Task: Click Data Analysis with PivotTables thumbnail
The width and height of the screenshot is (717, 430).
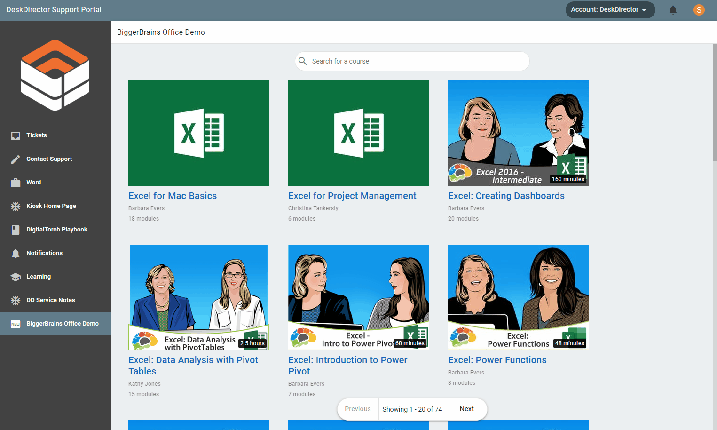Action: 199,297
